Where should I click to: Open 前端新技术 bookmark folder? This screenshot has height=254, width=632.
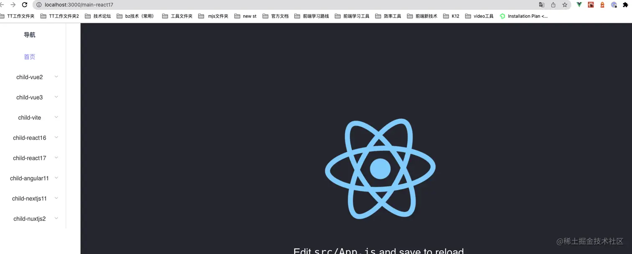click(422, 16)
